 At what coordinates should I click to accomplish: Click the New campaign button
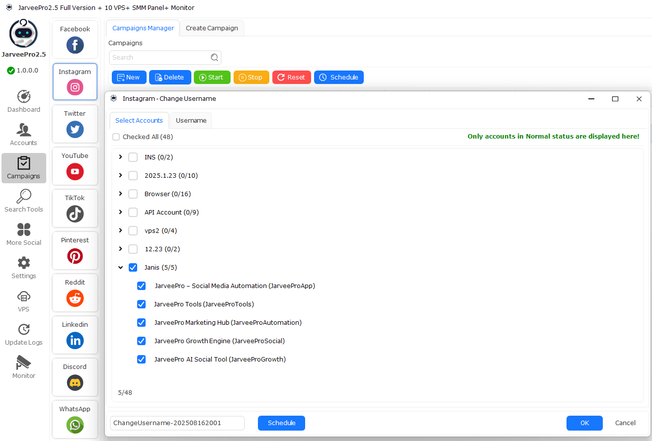(x=129, y=77)
